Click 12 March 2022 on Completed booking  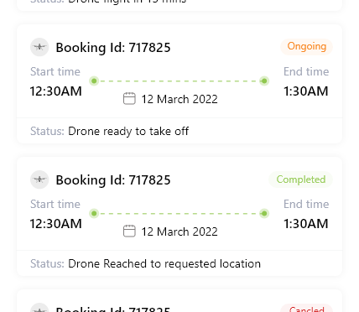tap(179, 231)
